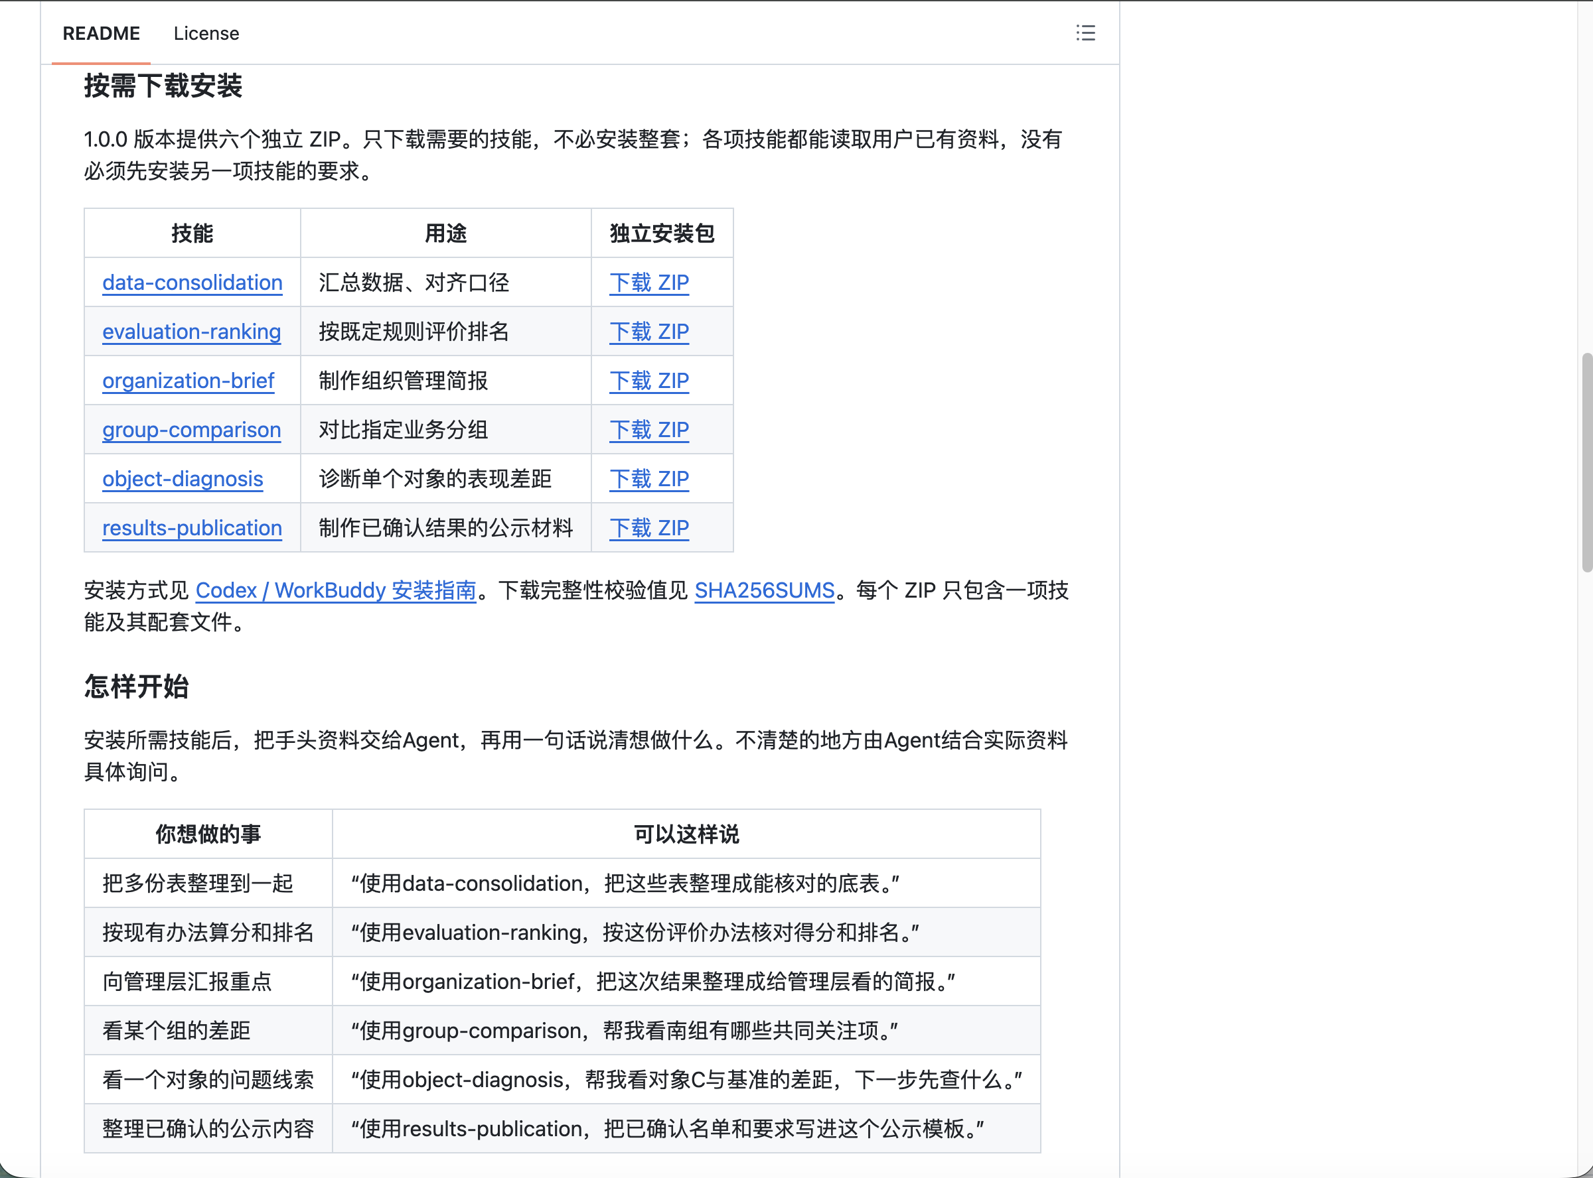Open the evaluation-ranking skill link
The width and height of the screenshot is (1593, 1178).
[x=191, y=332]
